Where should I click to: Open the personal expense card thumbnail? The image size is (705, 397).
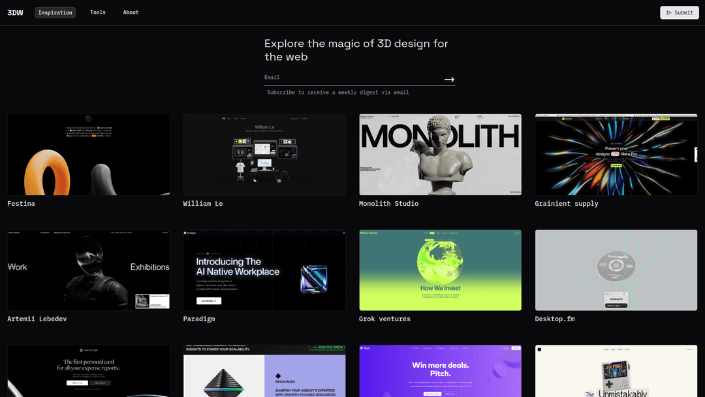pyautogui.click(x=89, y=371)
